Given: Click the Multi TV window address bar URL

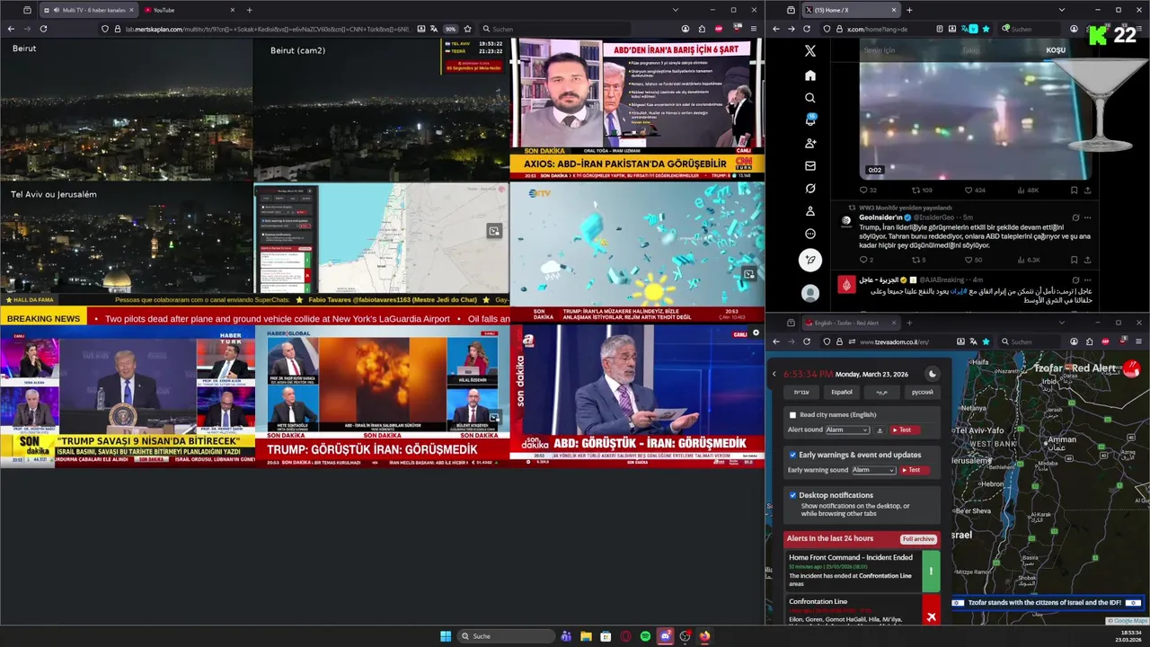Looking at the screenshot, I should coord(267,29).
